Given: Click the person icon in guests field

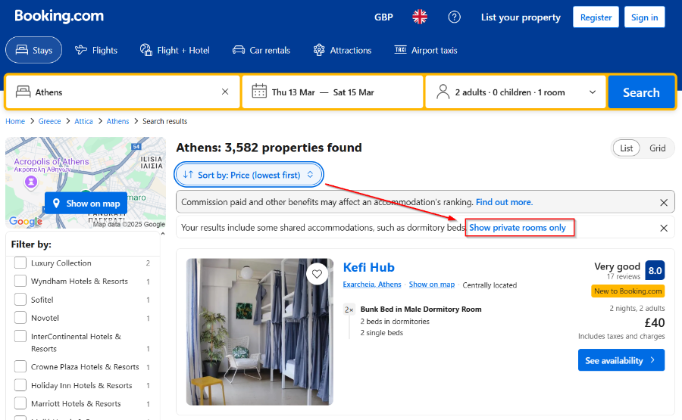Looking at the screenshot, I should click(443, 92).
